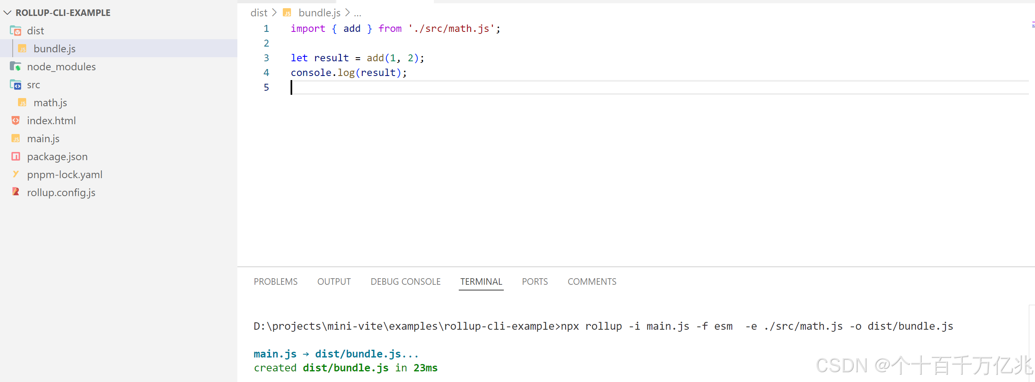Image resolution: width=1035 pixels, height=382 pixels.
Task: Click line number 1 in the gutter
Action: 266,29
